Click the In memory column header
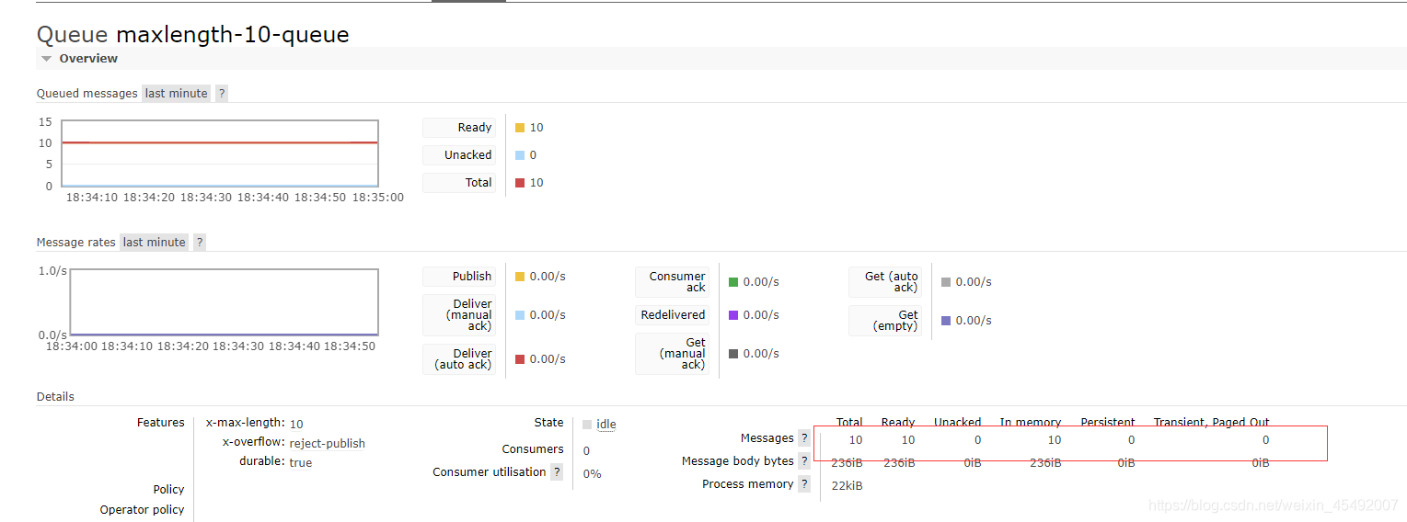 pyautogui.click(x=1031, y=423)
